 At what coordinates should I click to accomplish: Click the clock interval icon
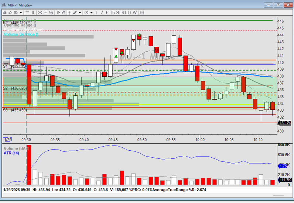click(x=86, y=13)
